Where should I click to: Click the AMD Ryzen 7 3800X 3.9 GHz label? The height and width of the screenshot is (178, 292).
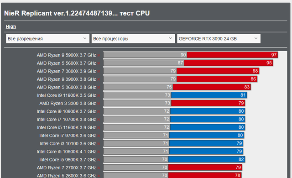(x=66, y=71)
